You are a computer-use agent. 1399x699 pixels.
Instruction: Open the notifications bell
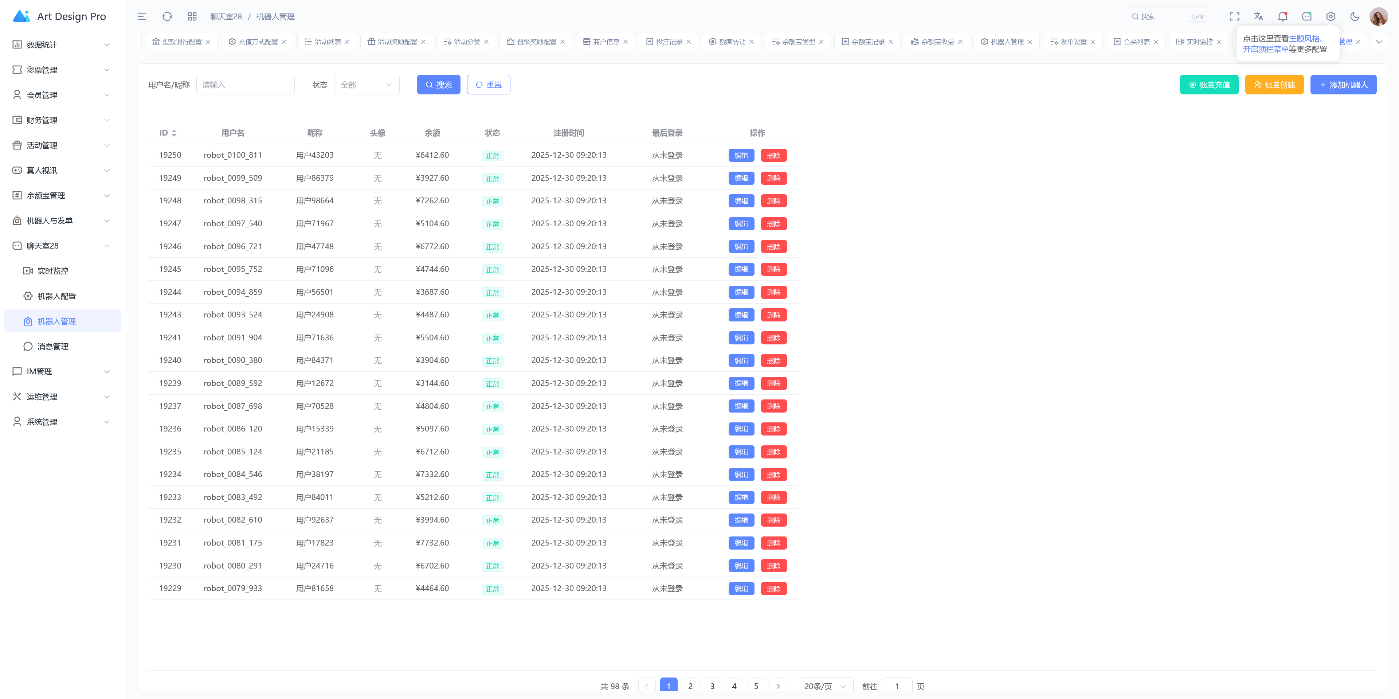click(1282, 16)
